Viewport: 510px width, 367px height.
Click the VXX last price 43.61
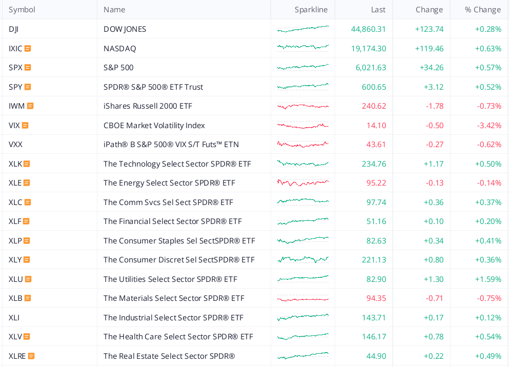[376, 145]
